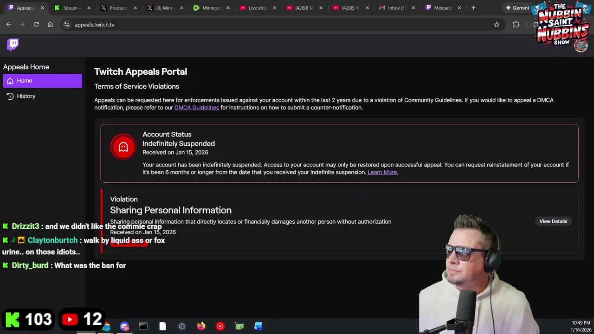Image resolution: width=594 pixels, height=334 pixels.
Task: Open Firefox from the taskbar
Action: point(201,327)
